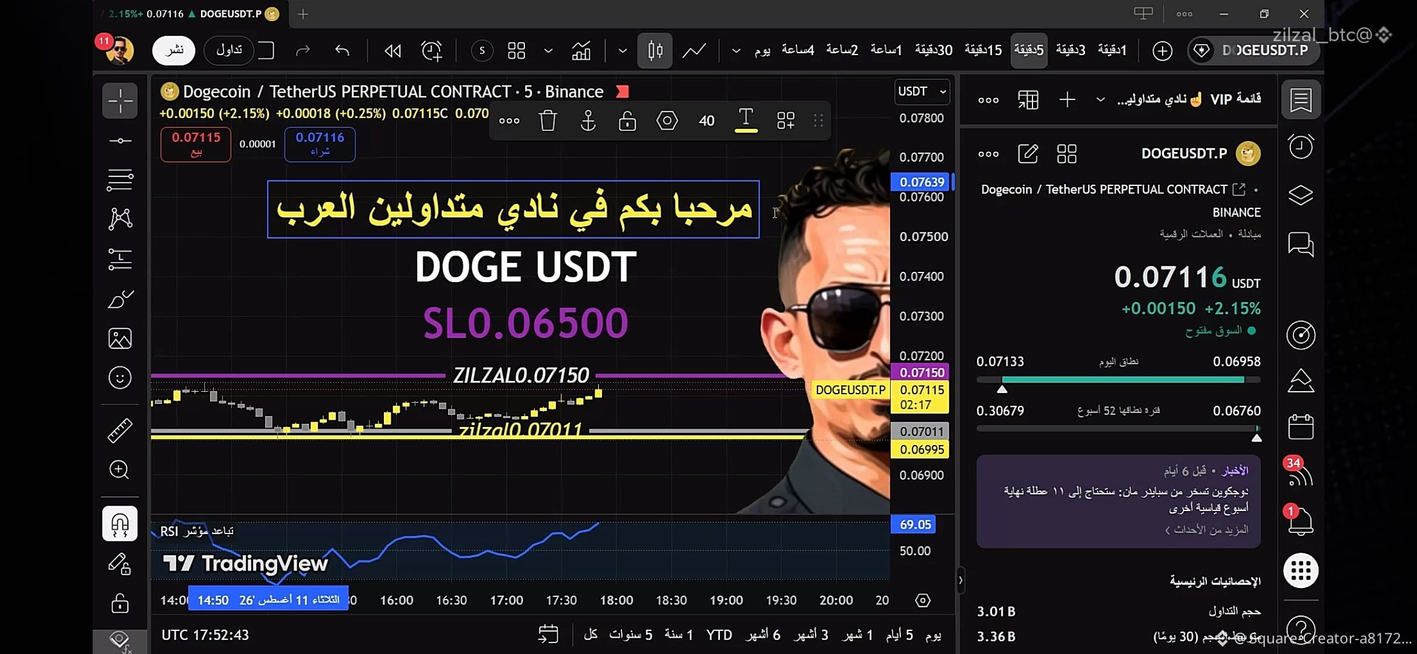
Task: Toggle stay-in-drawing-mode pencil lock
Action: pyautogui.click(x=120, y=564)
